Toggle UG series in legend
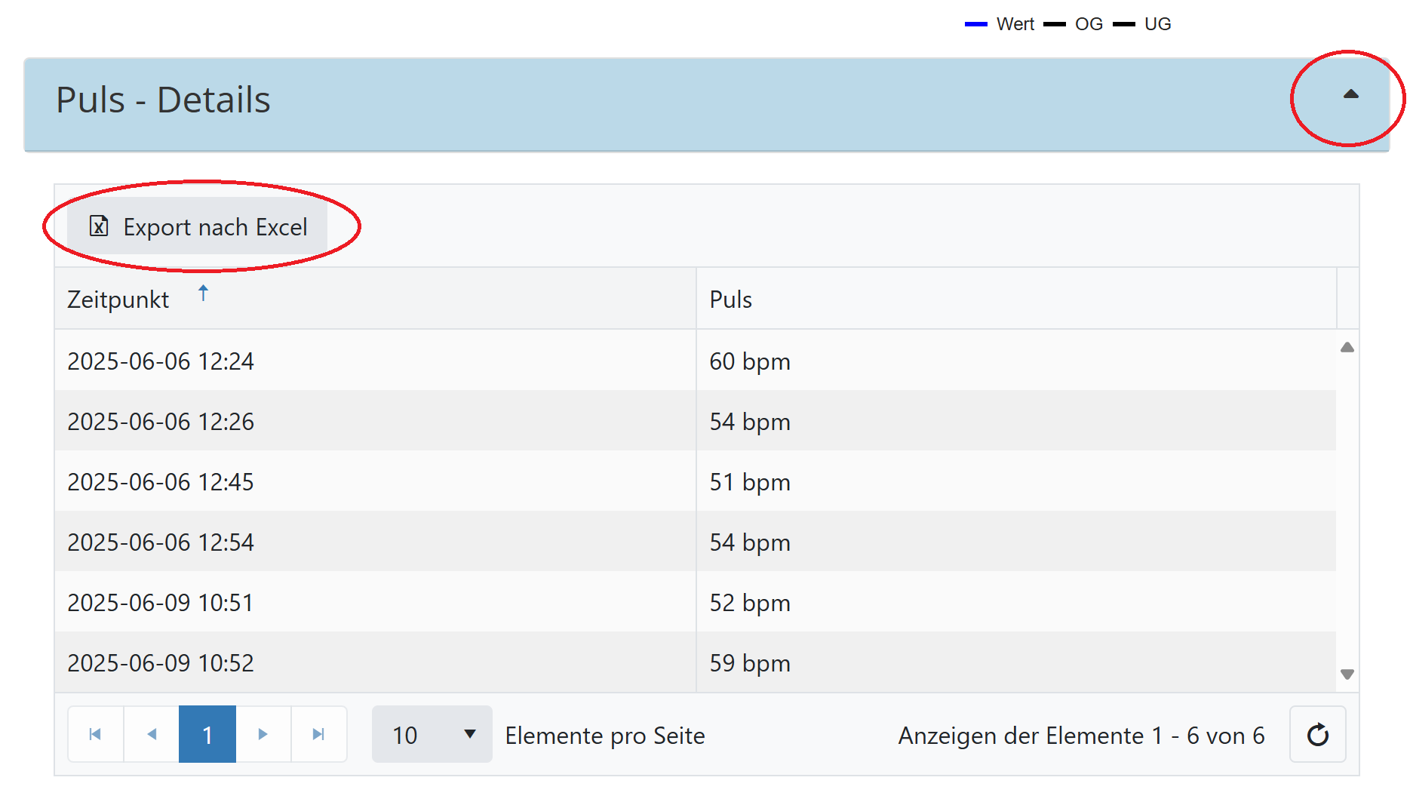Image resolution: width=1410 pixels, height=805 pixels. pyautogui.click(x=1144, y=24)
